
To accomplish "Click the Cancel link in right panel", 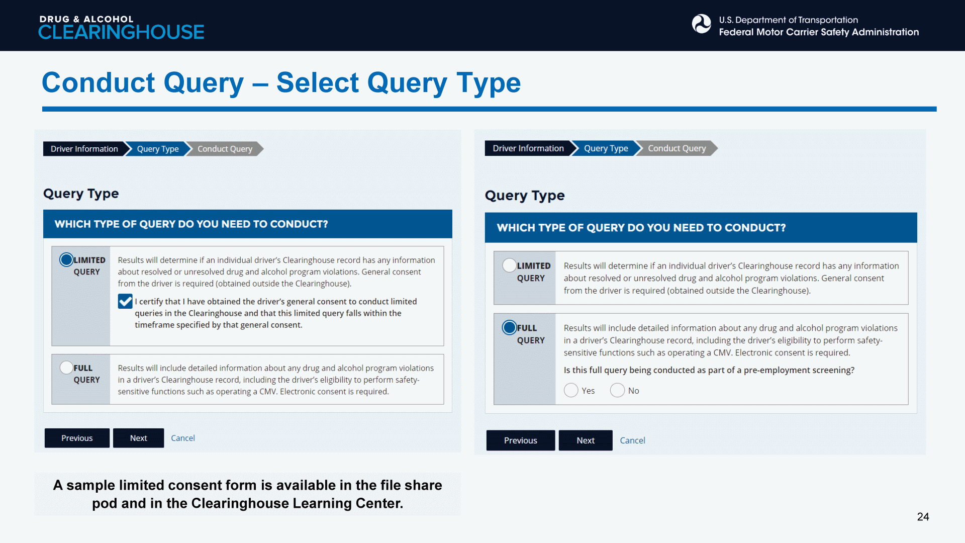I will [632, 440].
